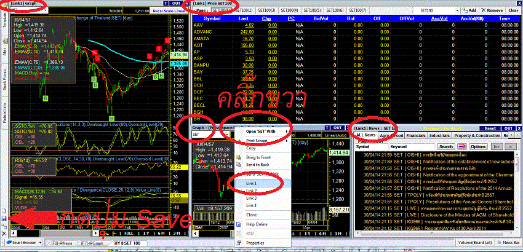The height and width of the screenshot is (252, 523).
Task: Switch to the SET100(4) page
Action: [x=289, y=10]
